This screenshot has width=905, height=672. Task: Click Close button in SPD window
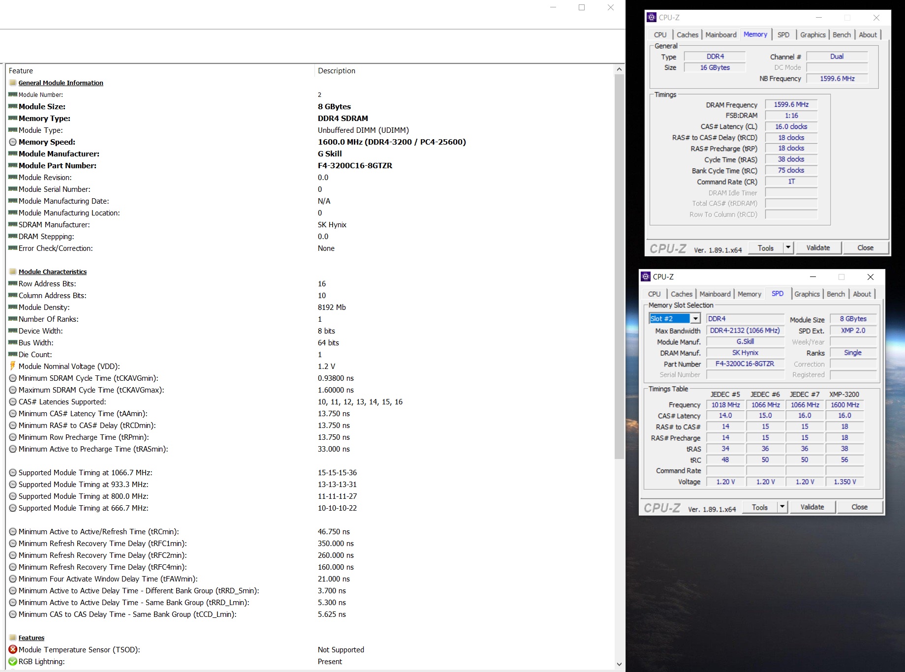coord(860,507)
